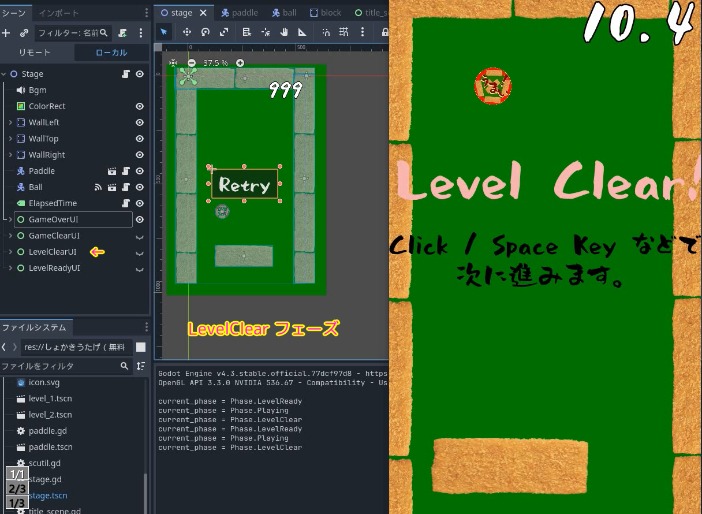Close the stage scene tab
Viewport: 702px width, 514px height.
click(x=203, y=13)
